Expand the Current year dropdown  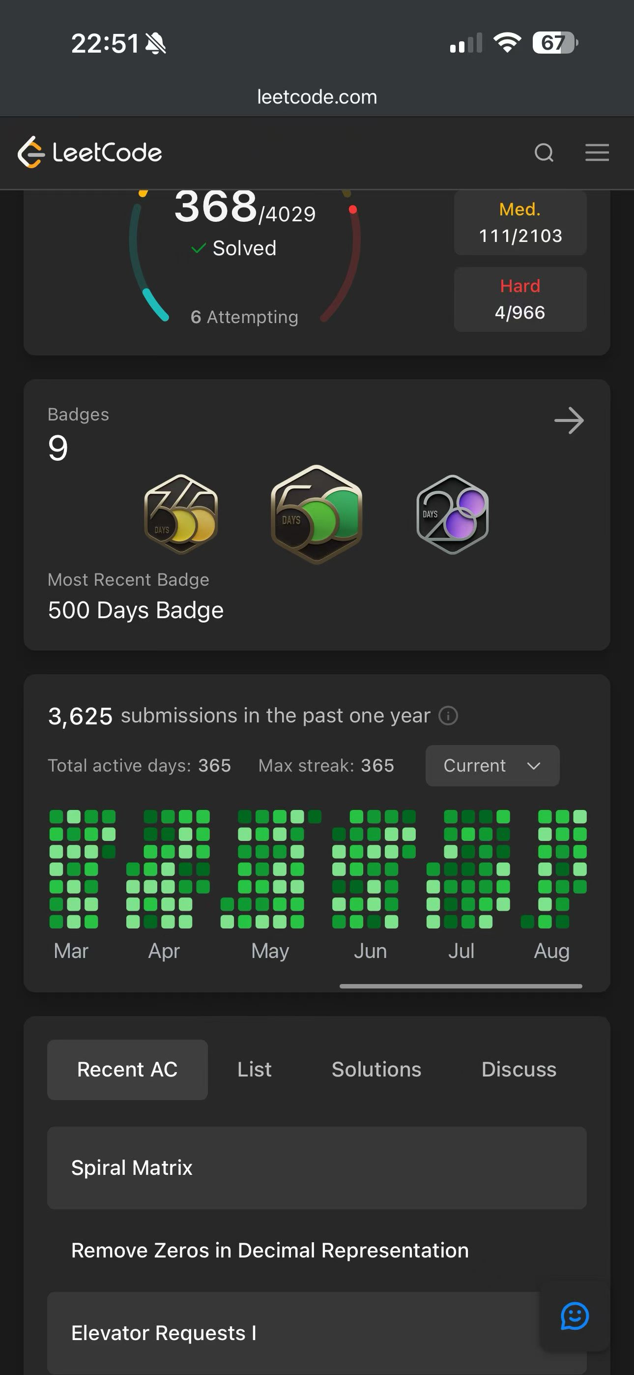click(x=492, y=765)
